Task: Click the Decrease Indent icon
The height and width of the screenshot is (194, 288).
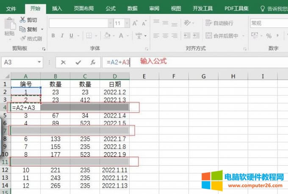Action: (x=187, y=36)
